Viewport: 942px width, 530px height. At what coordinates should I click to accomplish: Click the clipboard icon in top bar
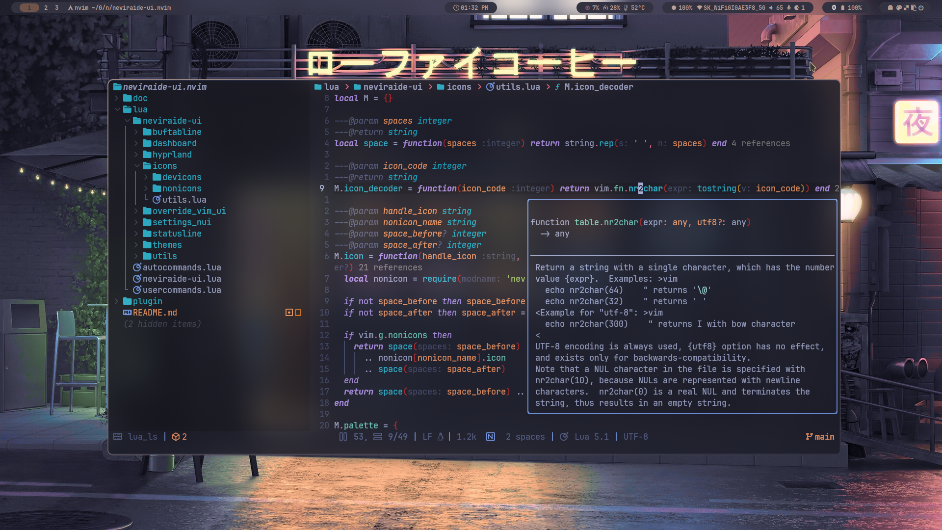pyautogui.click(x=914, y=8)
